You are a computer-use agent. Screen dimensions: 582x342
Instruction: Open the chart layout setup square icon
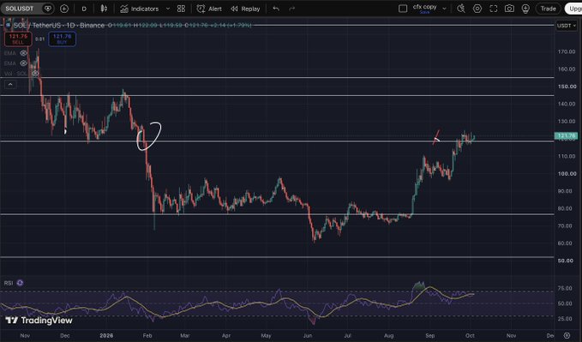[x=403, y=9]
